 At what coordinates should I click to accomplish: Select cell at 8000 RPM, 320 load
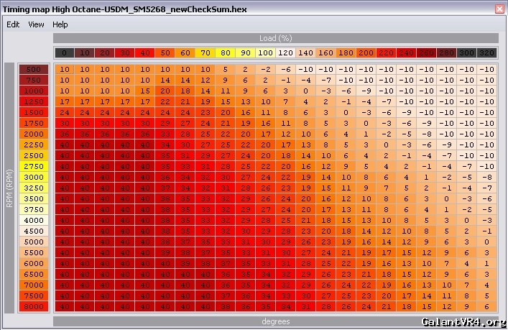pyautogui.click(x=487, y=306)
